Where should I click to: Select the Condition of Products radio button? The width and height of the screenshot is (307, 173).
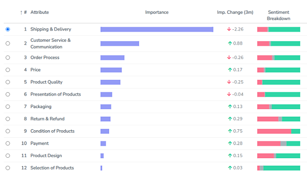[x=8, y=131]
